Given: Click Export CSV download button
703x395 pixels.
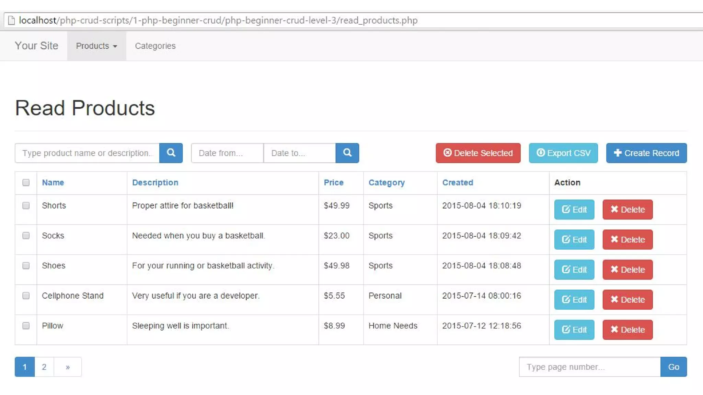Looking at the screenshot, I should point(563,153).
